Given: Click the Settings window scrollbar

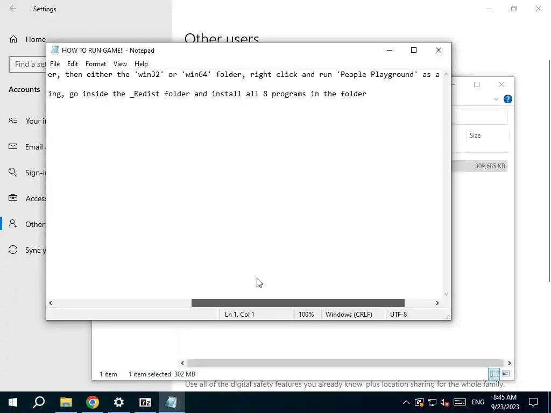Looking at the screenshot, I should [549, 170].
